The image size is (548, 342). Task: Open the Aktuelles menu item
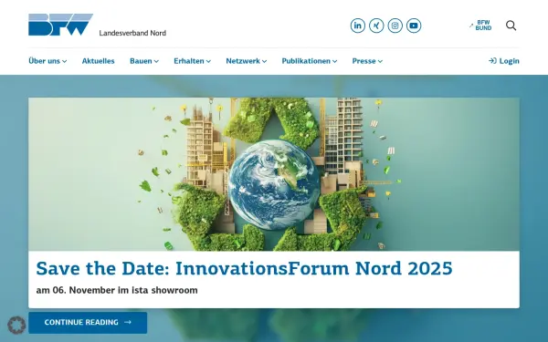(99, 61)
